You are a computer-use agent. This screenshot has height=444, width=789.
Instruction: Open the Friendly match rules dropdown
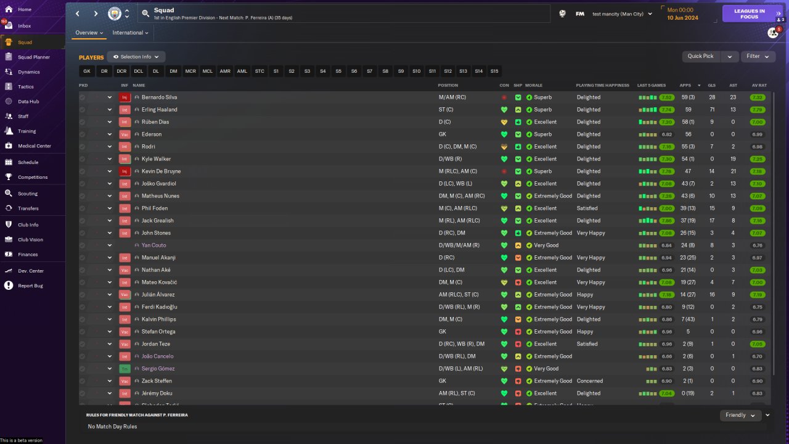[740, 415]
